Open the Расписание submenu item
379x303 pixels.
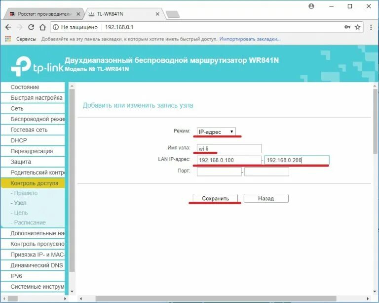(x=30, y=222)
